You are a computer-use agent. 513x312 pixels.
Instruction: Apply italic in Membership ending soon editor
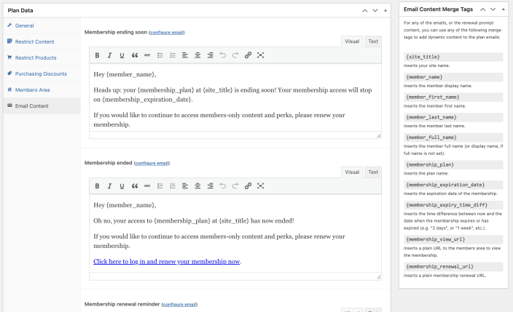point(109,55)
